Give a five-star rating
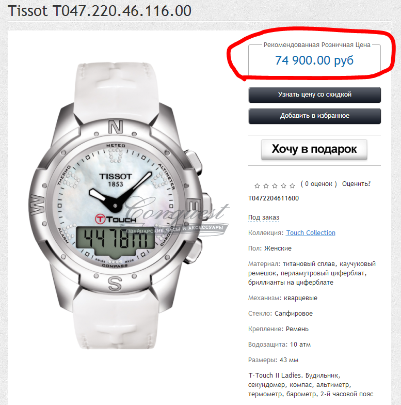The height and width of the screenshot is (405, 401). [x=292, y=186]
